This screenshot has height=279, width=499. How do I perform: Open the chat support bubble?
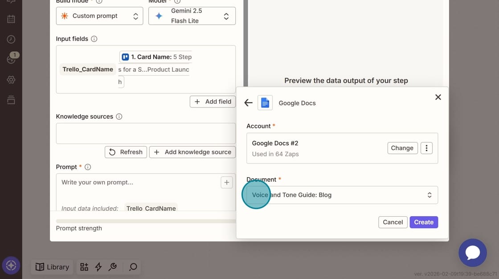(x=472, y=253)
